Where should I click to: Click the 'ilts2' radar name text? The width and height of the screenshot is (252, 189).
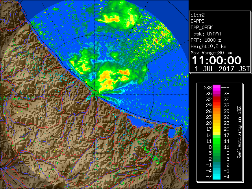pyautogui.click(x=198, y=15)
